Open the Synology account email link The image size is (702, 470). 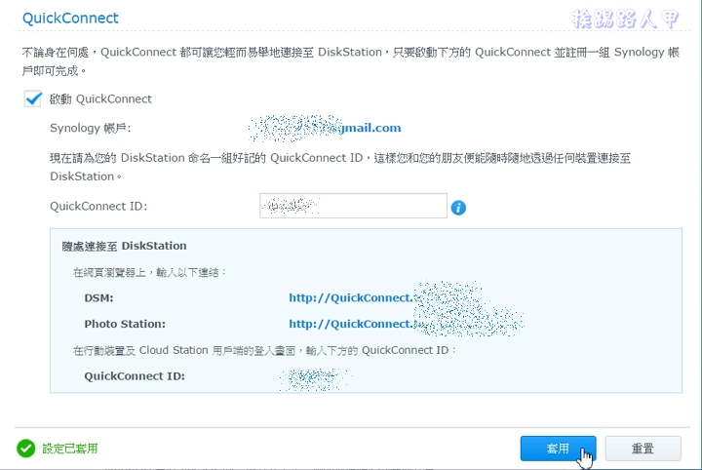click(326, 128)
